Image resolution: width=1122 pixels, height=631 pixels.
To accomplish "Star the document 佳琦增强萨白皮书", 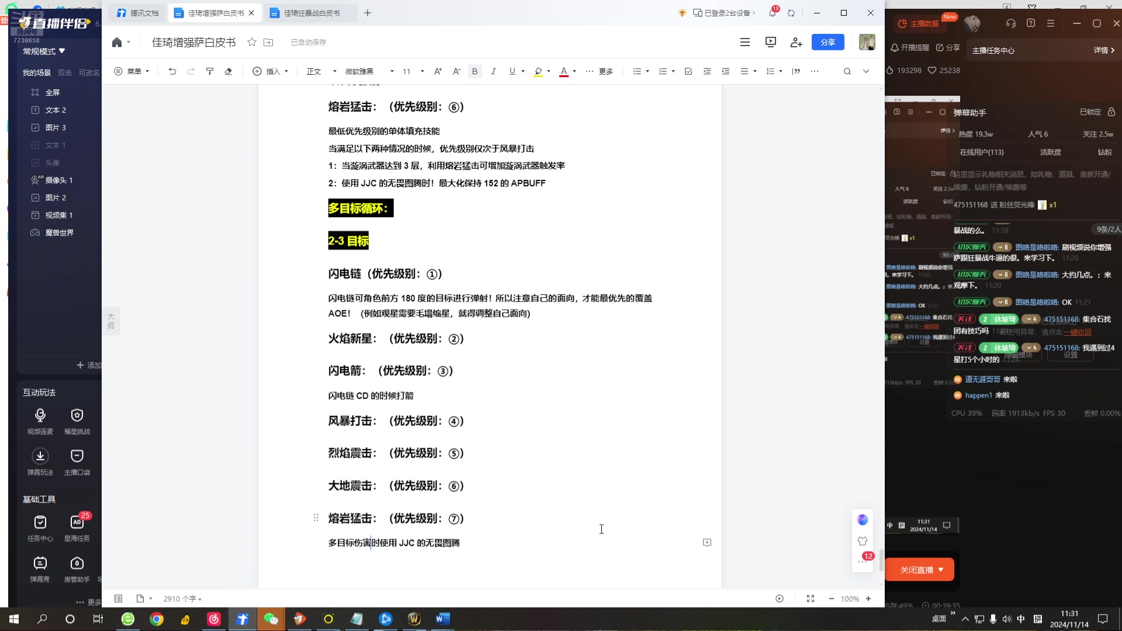I will [x=252, y=42].
